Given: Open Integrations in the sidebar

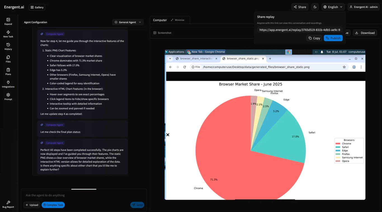Looking at the screenshot, I should click(x=8, y=84).
